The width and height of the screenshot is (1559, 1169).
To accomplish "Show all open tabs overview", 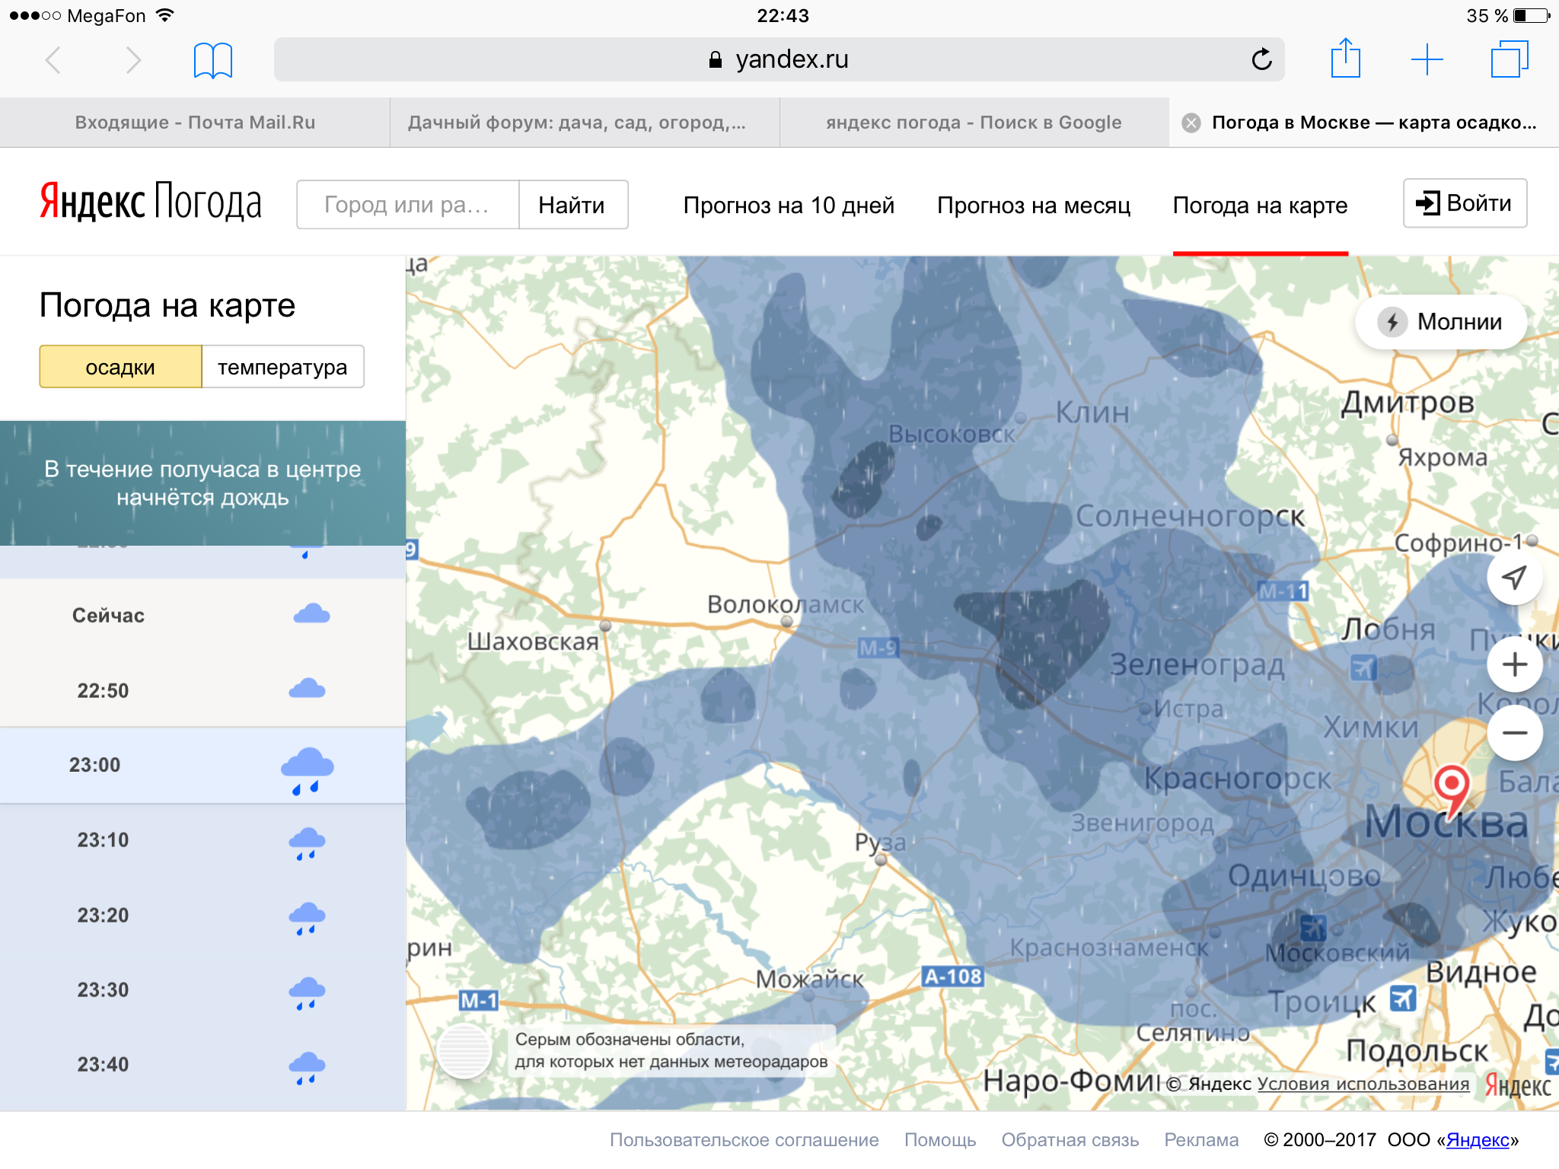I will coord(1510,59).
